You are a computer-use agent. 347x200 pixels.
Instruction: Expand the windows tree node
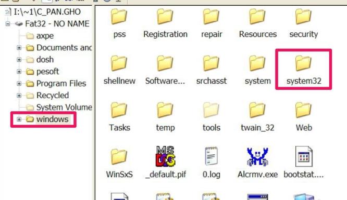19,119
